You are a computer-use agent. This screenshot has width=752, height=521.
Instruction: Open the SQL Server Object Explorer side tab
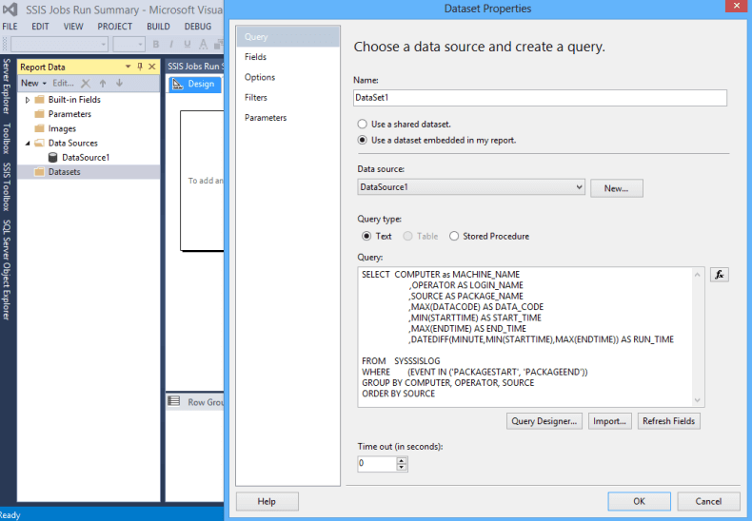point(7,270)
